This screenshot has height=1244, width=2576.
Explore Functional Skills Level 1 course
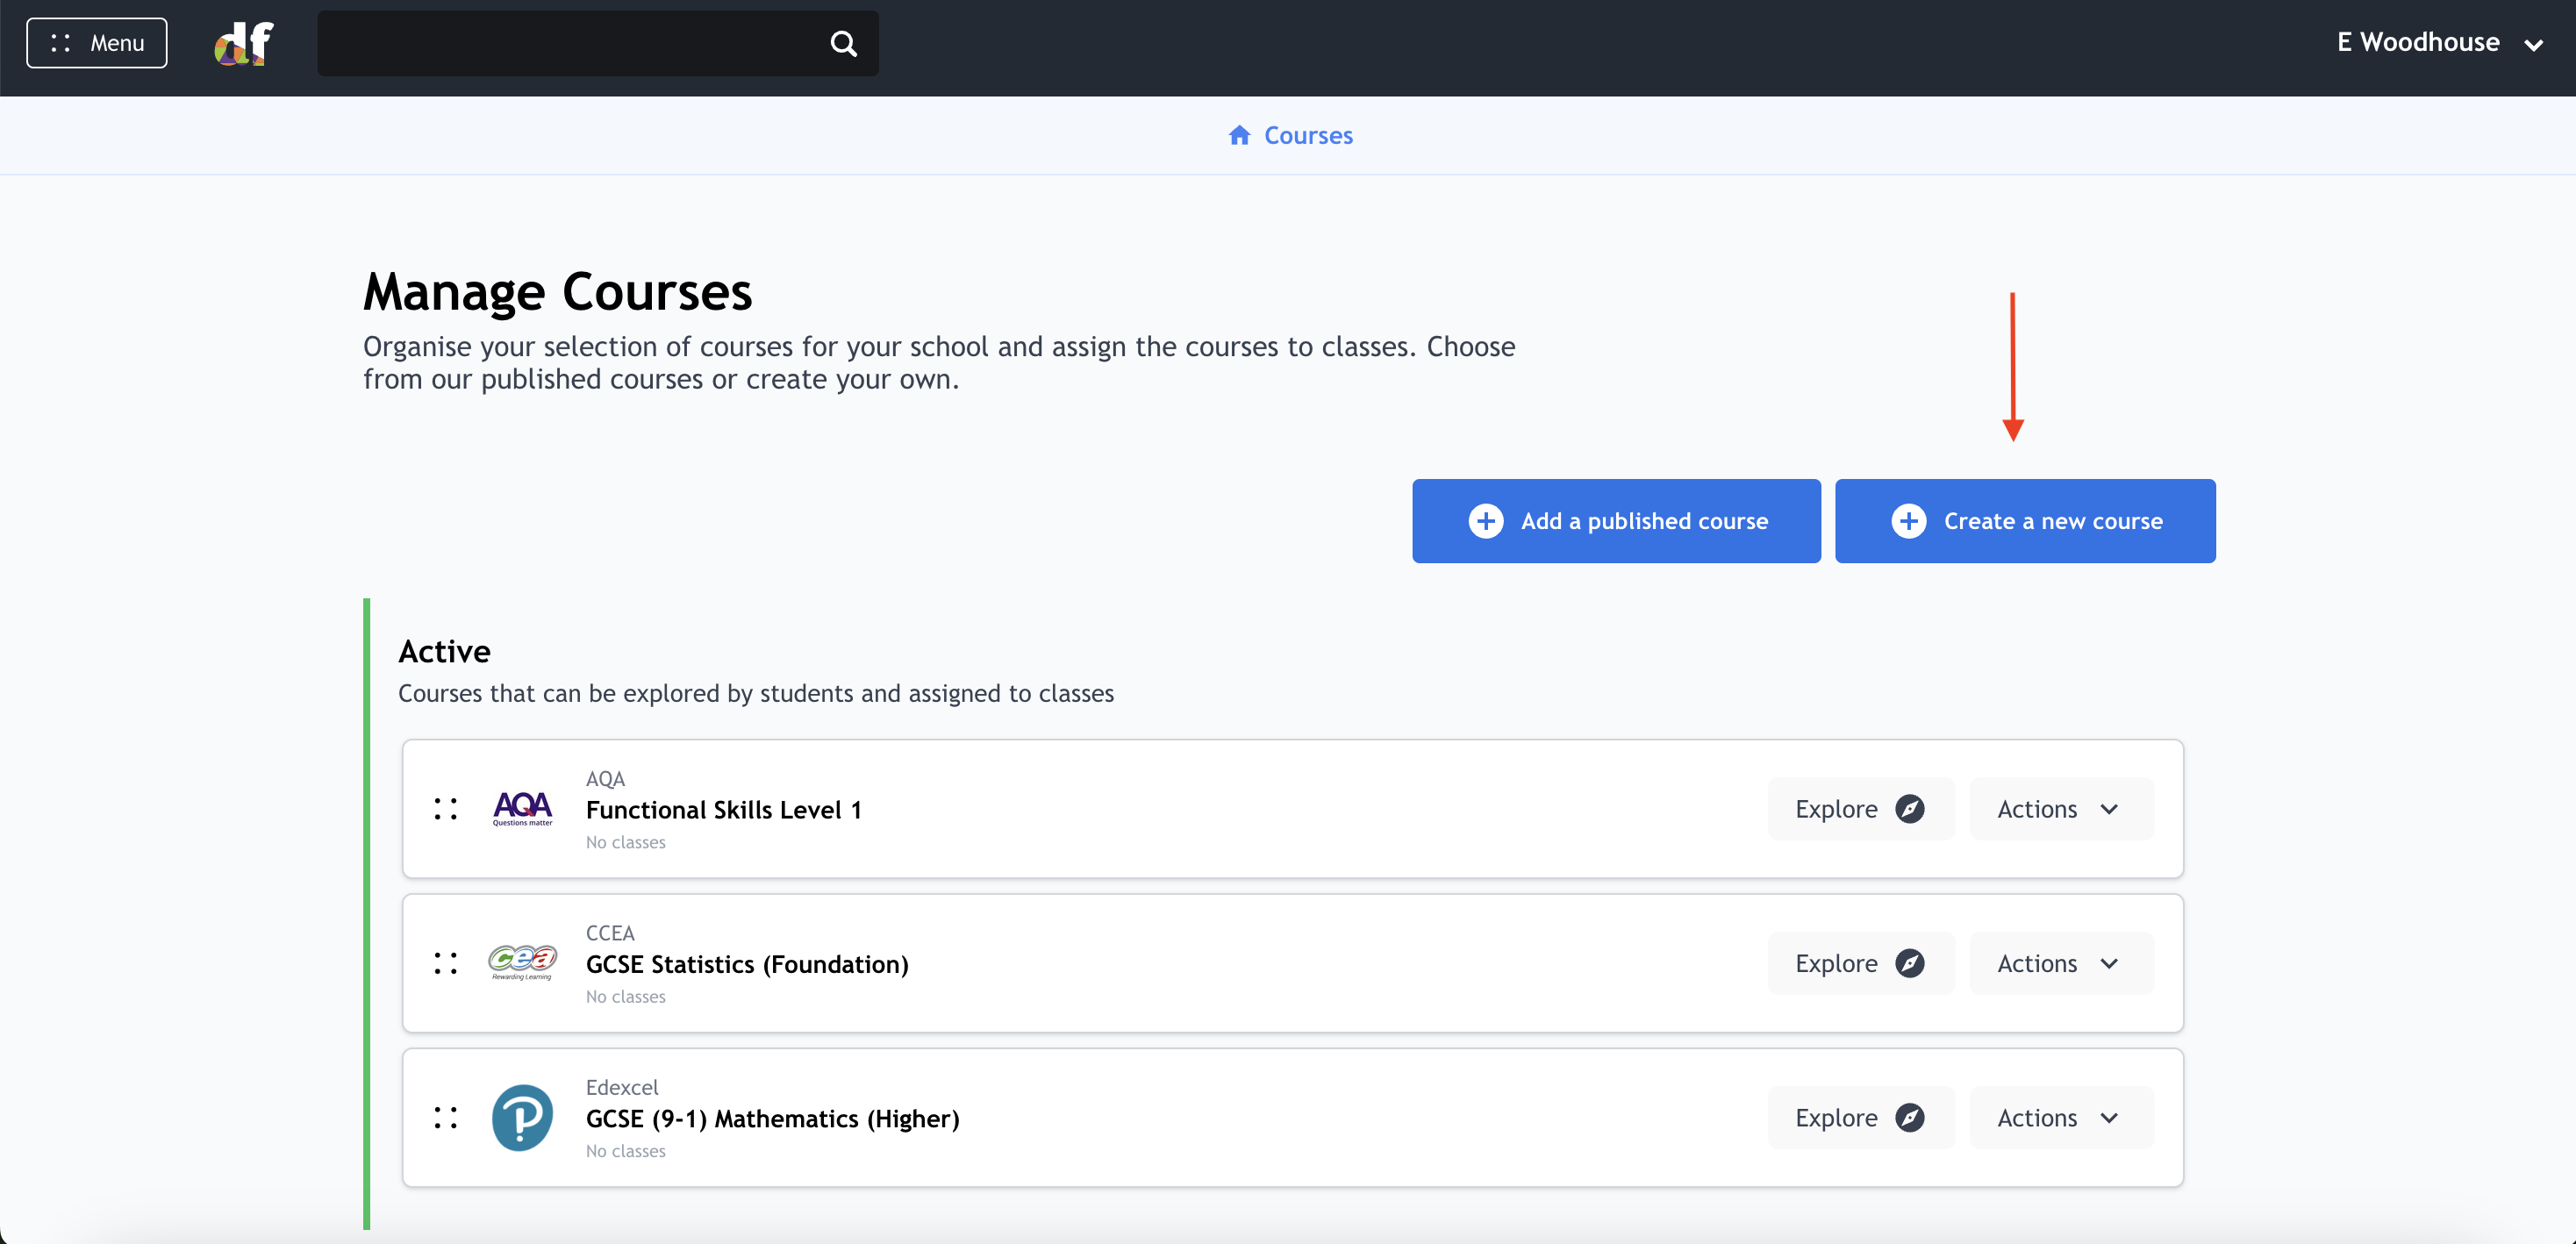point(1859,809)
